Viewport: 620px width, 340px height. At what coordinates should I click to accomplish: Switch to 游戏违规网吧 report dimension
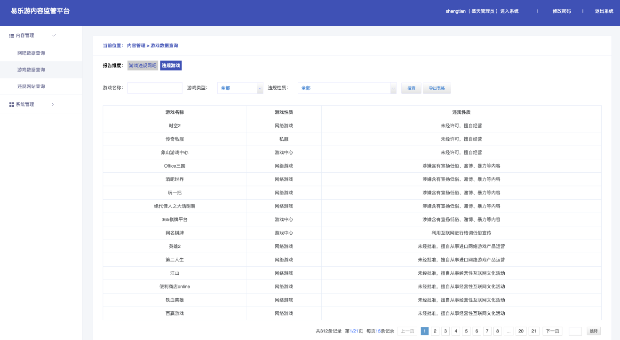point(143,66)
